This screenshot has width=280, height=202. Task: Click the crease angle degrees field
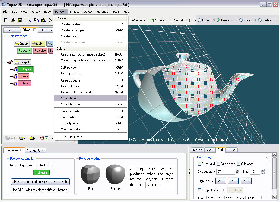point(141,185)
